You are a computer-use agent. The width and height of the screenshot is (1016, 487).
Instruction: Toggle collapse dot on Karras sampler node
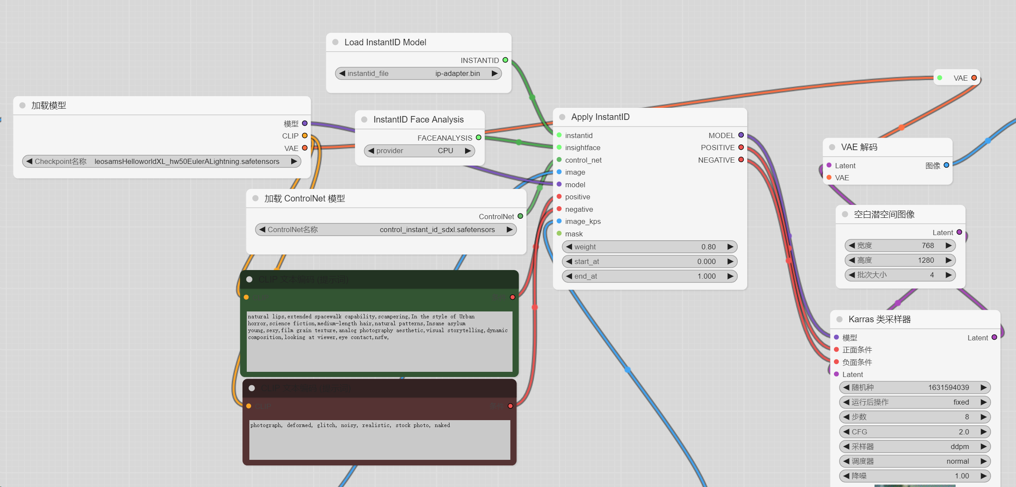click(x=840, y=319)
